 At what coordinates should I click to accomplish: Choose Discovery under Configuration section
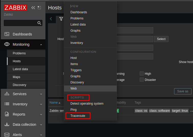coord(90,82)
